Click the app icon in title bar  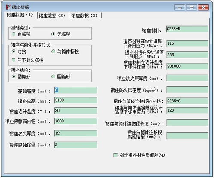point(8,7)
